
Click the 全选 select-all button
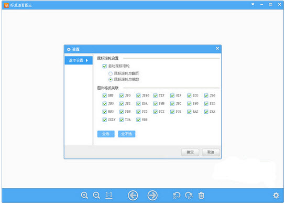coord(106,134)
